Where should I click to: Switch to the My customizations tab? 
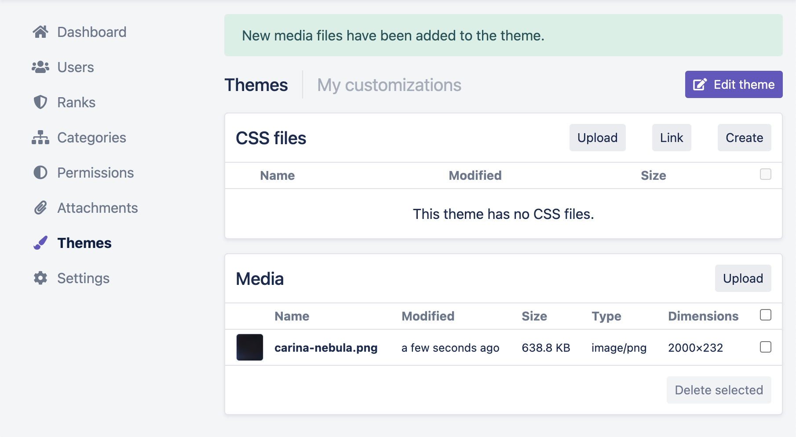tap(389, 85)
